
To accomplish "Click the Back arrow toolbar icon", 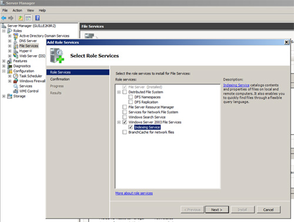I will (4, 18).
